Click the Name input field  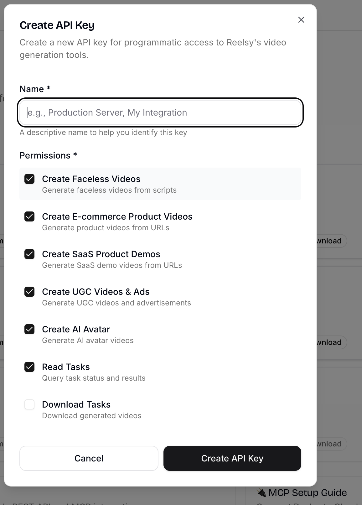(160, 113)
